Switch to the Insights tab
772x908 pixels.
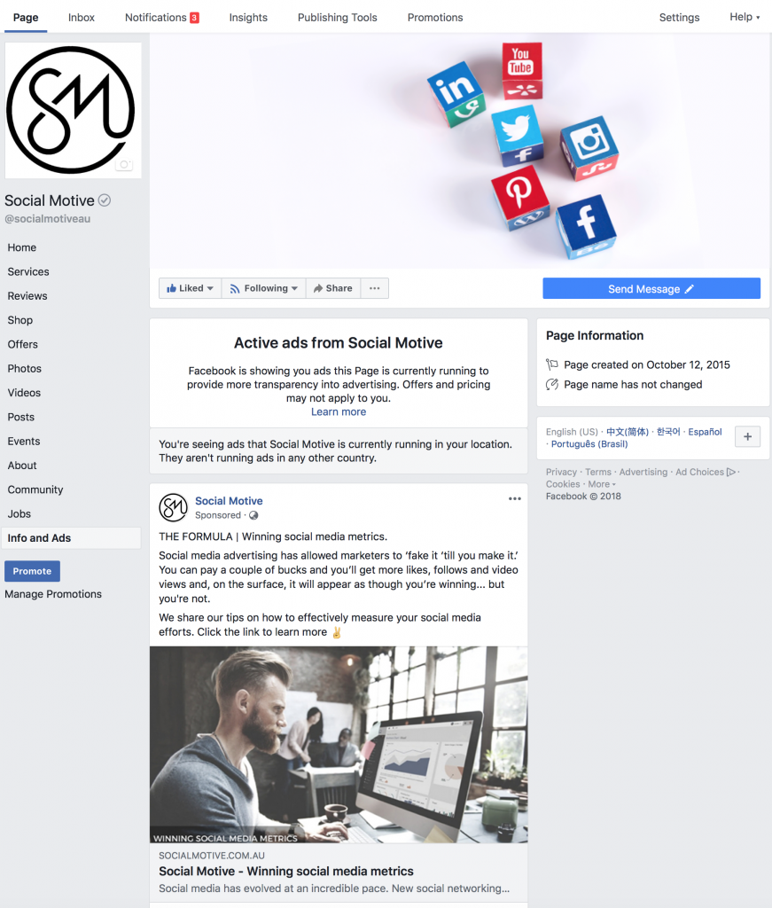[x=248, y=18]
